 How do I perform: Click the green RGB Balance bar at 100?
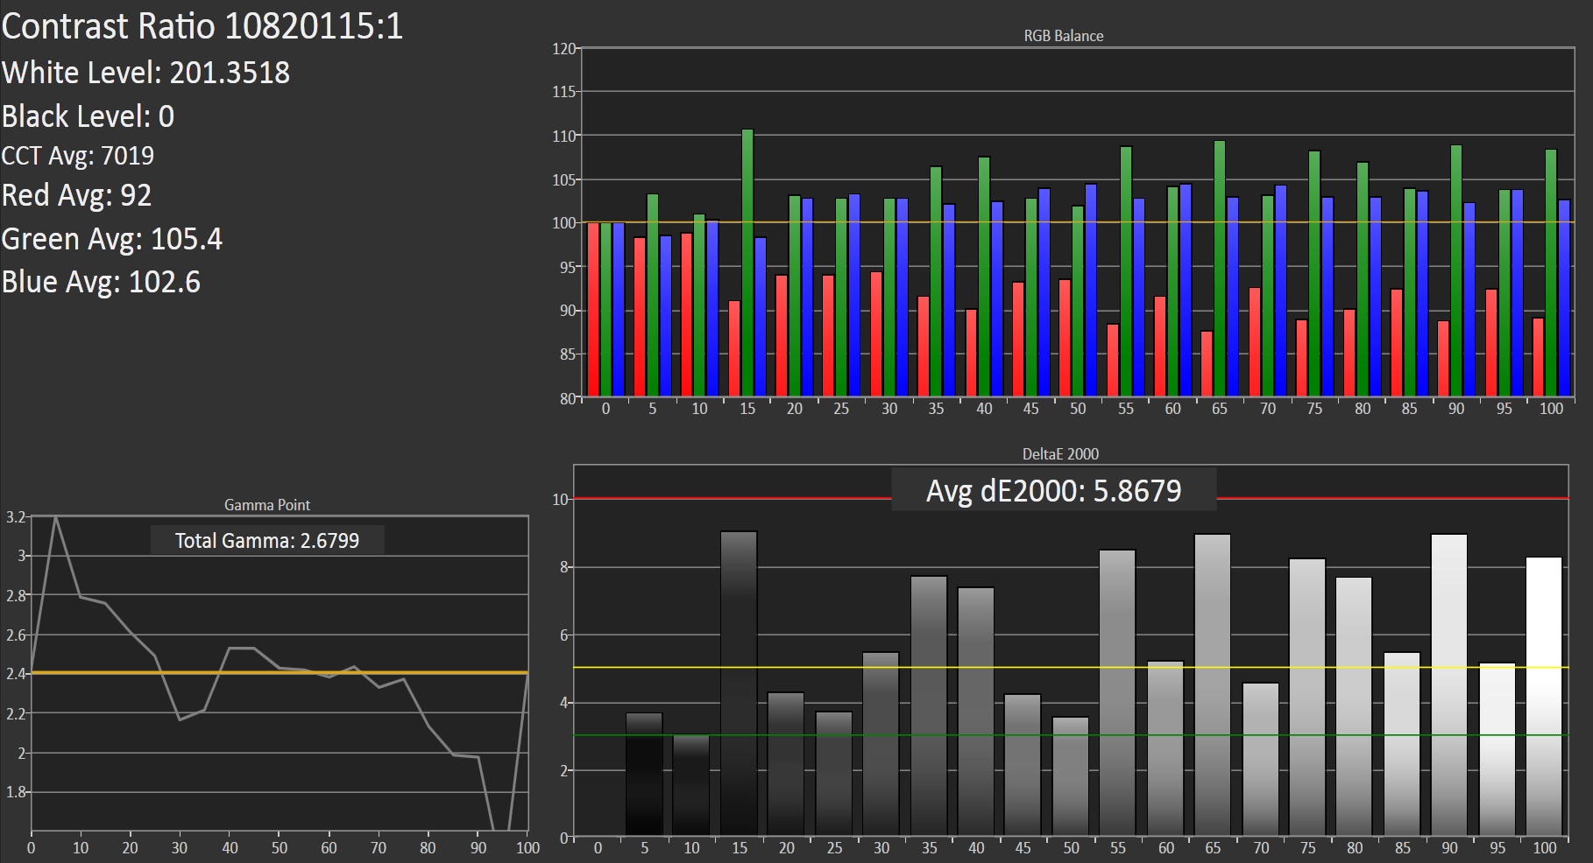coord(1551,272)
